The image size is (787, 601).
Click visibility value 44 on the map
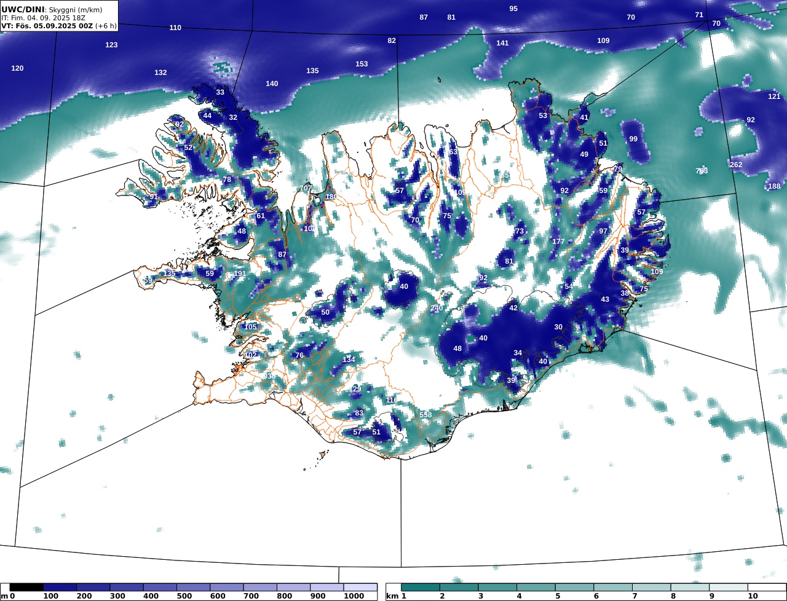(x=207, y=116)
